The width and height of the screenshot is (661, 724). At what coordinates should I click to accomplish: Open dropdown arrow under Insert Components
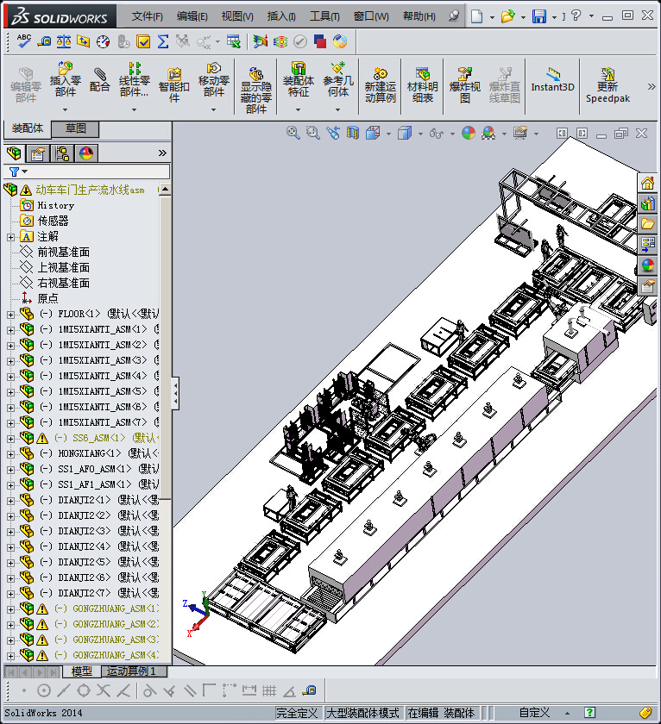coord(66,110)
